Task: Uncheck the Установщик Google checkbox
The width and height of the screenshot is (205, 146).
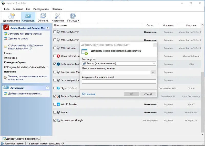Action: click(x=55, y=120)
